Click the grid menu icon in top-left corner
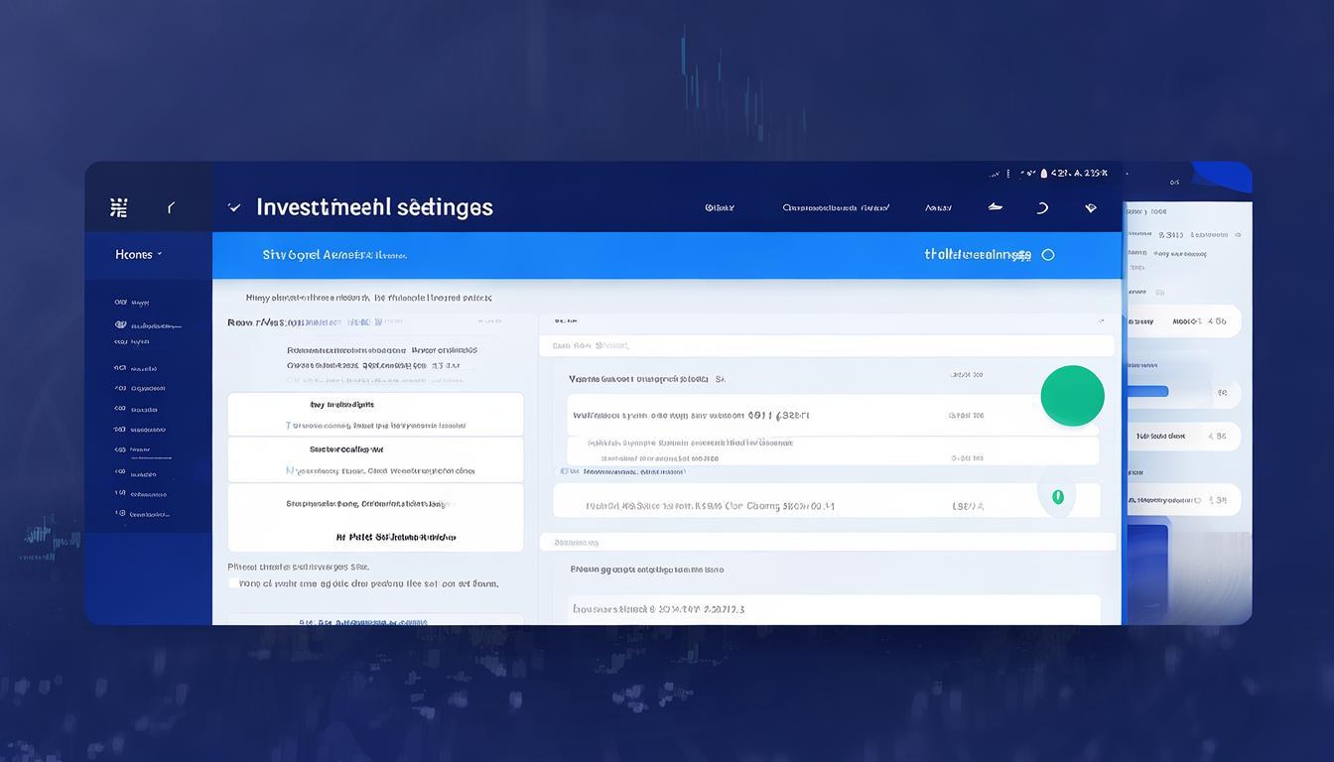1334x762 pixels. [x=119, y=207]
